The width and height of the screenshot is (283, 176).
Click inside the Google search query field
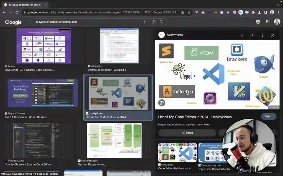pos(83,22)
